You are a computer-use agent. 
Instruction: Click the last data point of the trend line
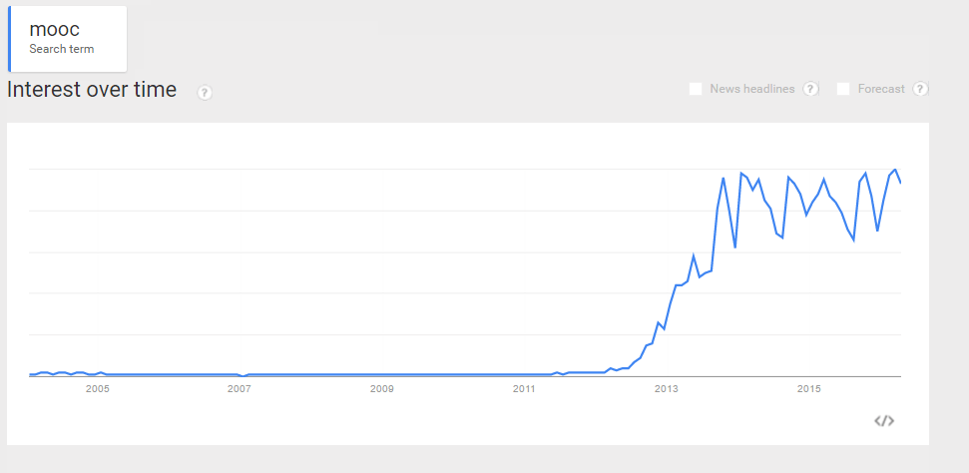tap(901, 183)
